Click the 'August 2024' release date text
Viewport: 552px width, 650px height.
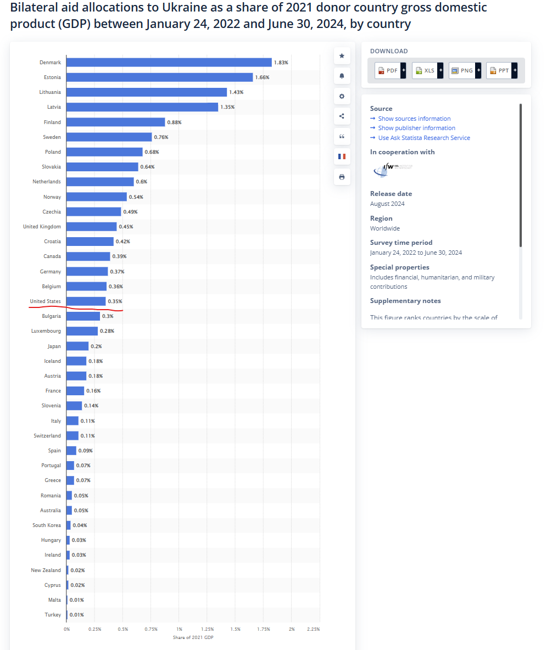click(387, 204)
